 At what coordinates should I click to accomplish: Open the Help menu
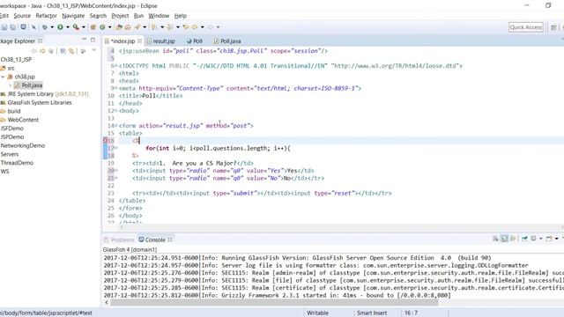click(180, 16)
